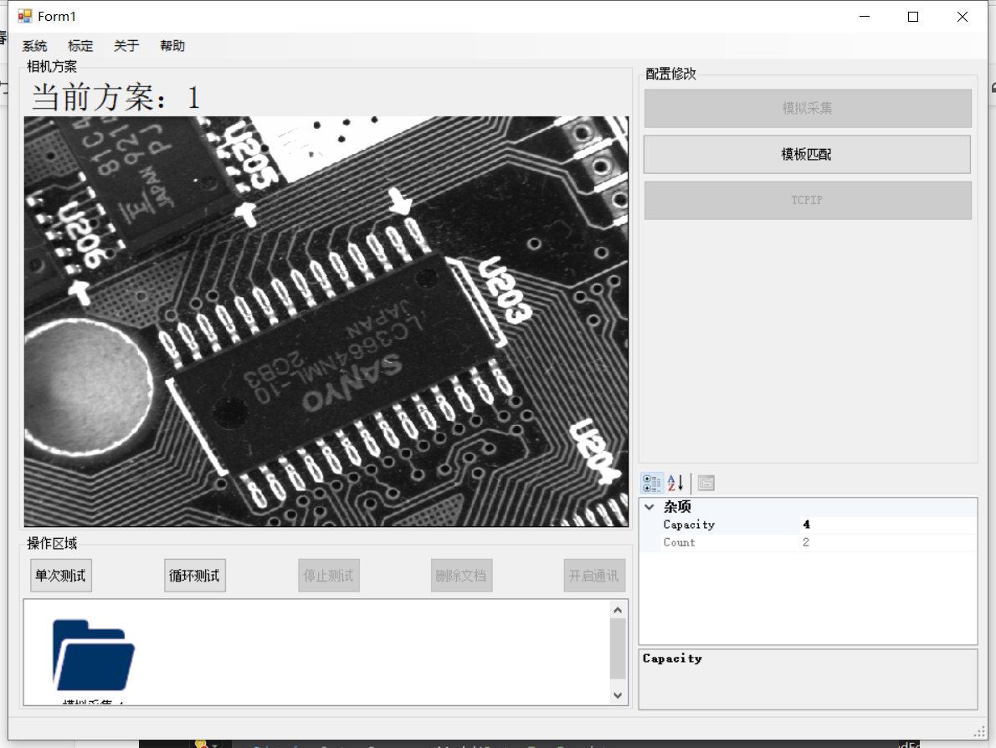Click the 单次测试 button

point(61,576)
